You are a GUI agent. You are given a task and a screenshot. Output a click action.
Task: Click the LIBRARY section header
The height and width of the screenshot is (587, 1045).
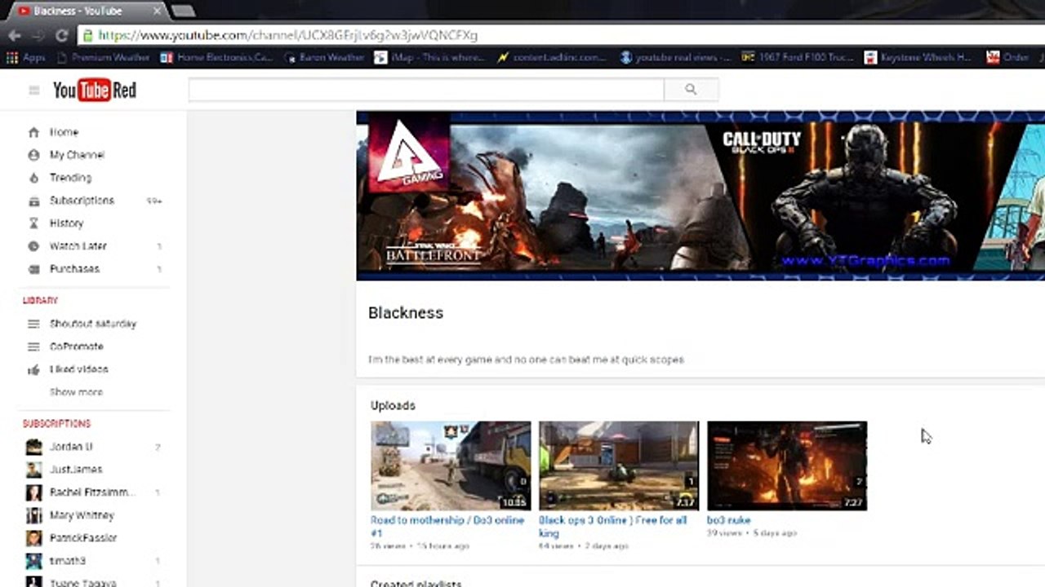[x=40, y=301]
